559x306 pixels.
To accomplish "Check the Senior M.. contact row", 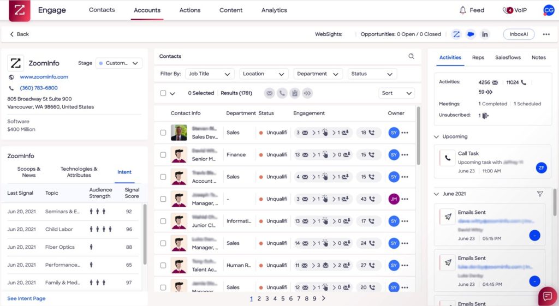I will (163, 155).
